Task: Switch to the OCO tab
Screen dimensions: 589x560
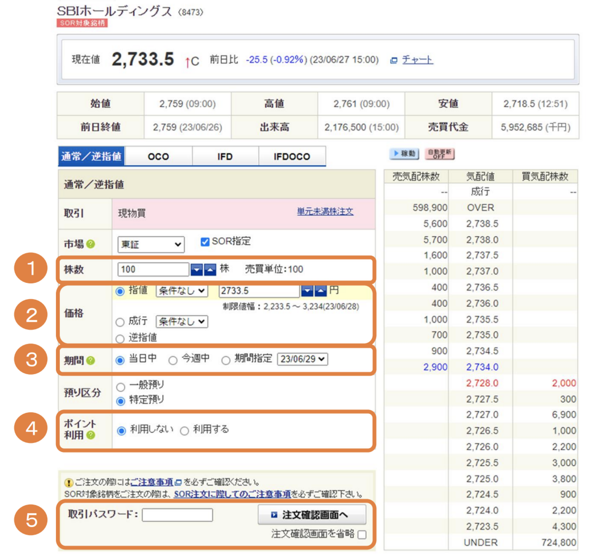Action: click(x=158, y=156)
